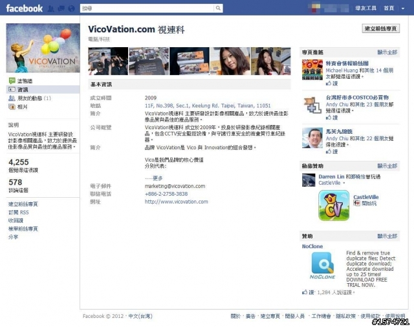Click the photos icon beside 相片
Viewport: 414px width, 327px height.
click(12, 107)
